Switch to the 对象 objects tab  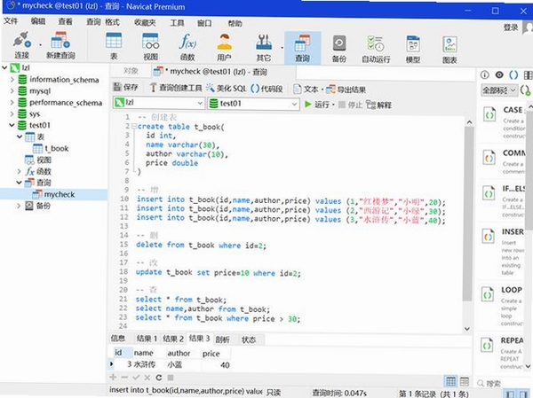coord(131,71)
